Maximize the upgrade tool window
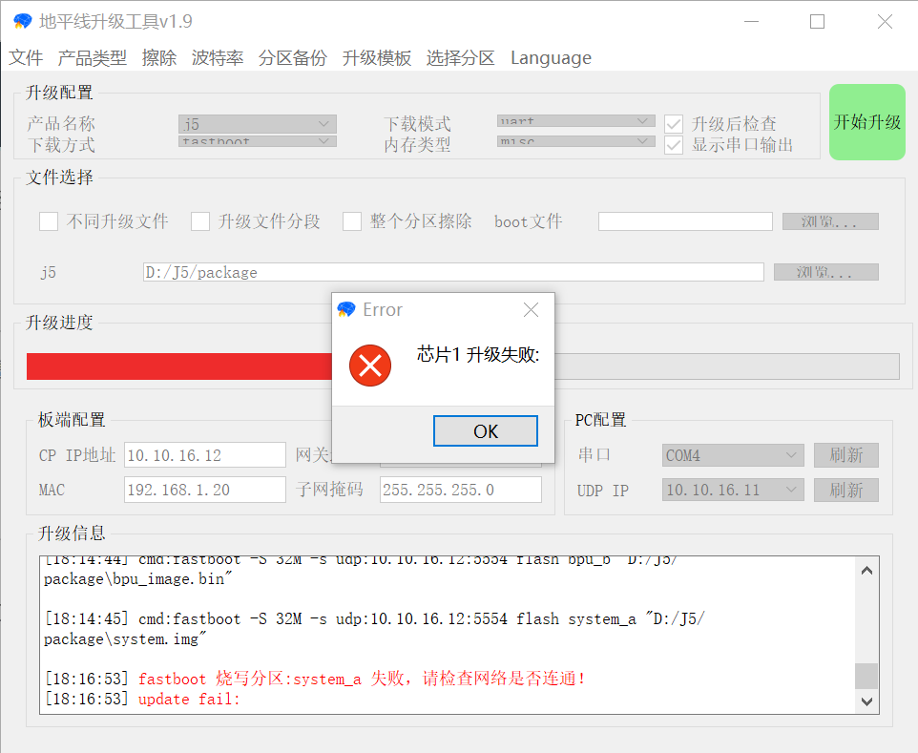Screen dimensions: 918x753 [817, 22]
